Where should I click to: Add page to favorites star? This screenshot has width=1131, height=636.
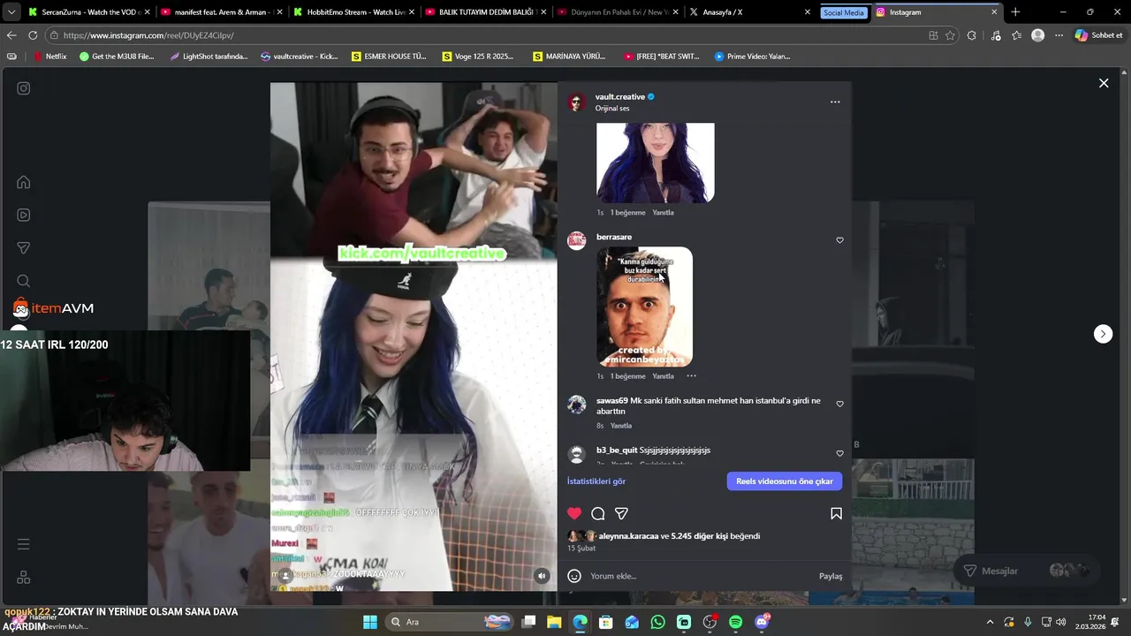pyautogui.click(x=950, y=35)
